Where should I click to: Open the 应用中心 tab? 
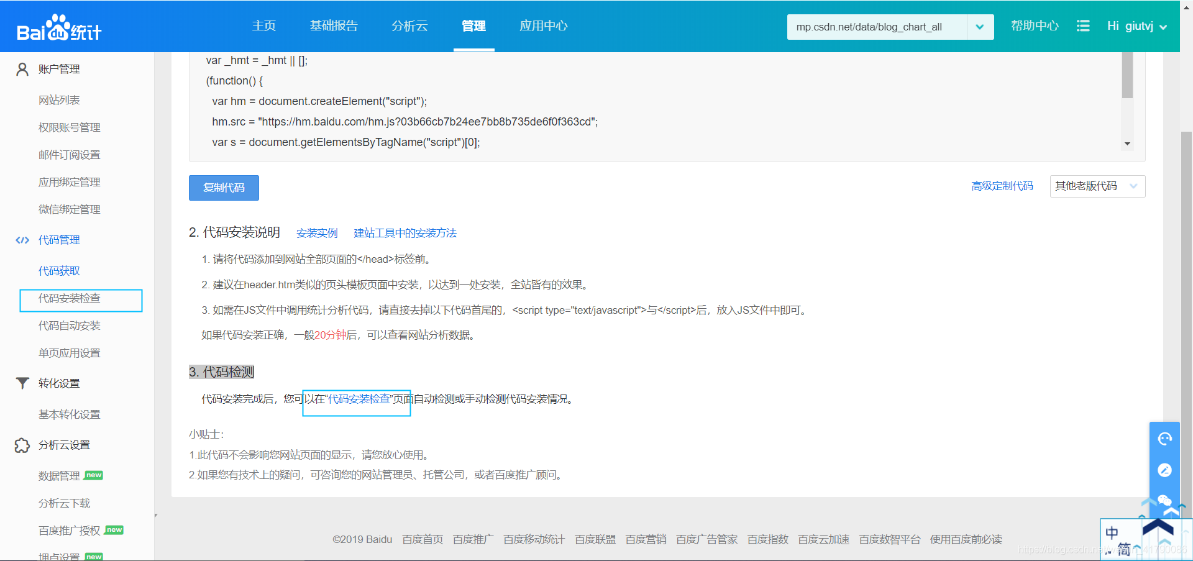[544, 25]
